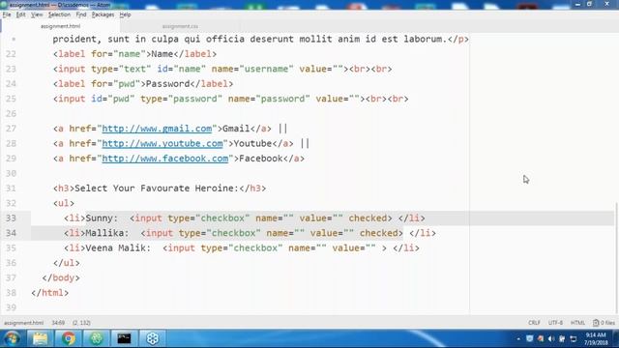The width and height of the screenshot is (619, 348).
Task: Click the 34:69 cursor position indicator
Action: pos(58,323)
